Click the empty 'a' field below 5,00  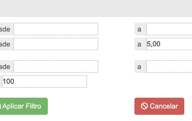(x=169, y=66)
